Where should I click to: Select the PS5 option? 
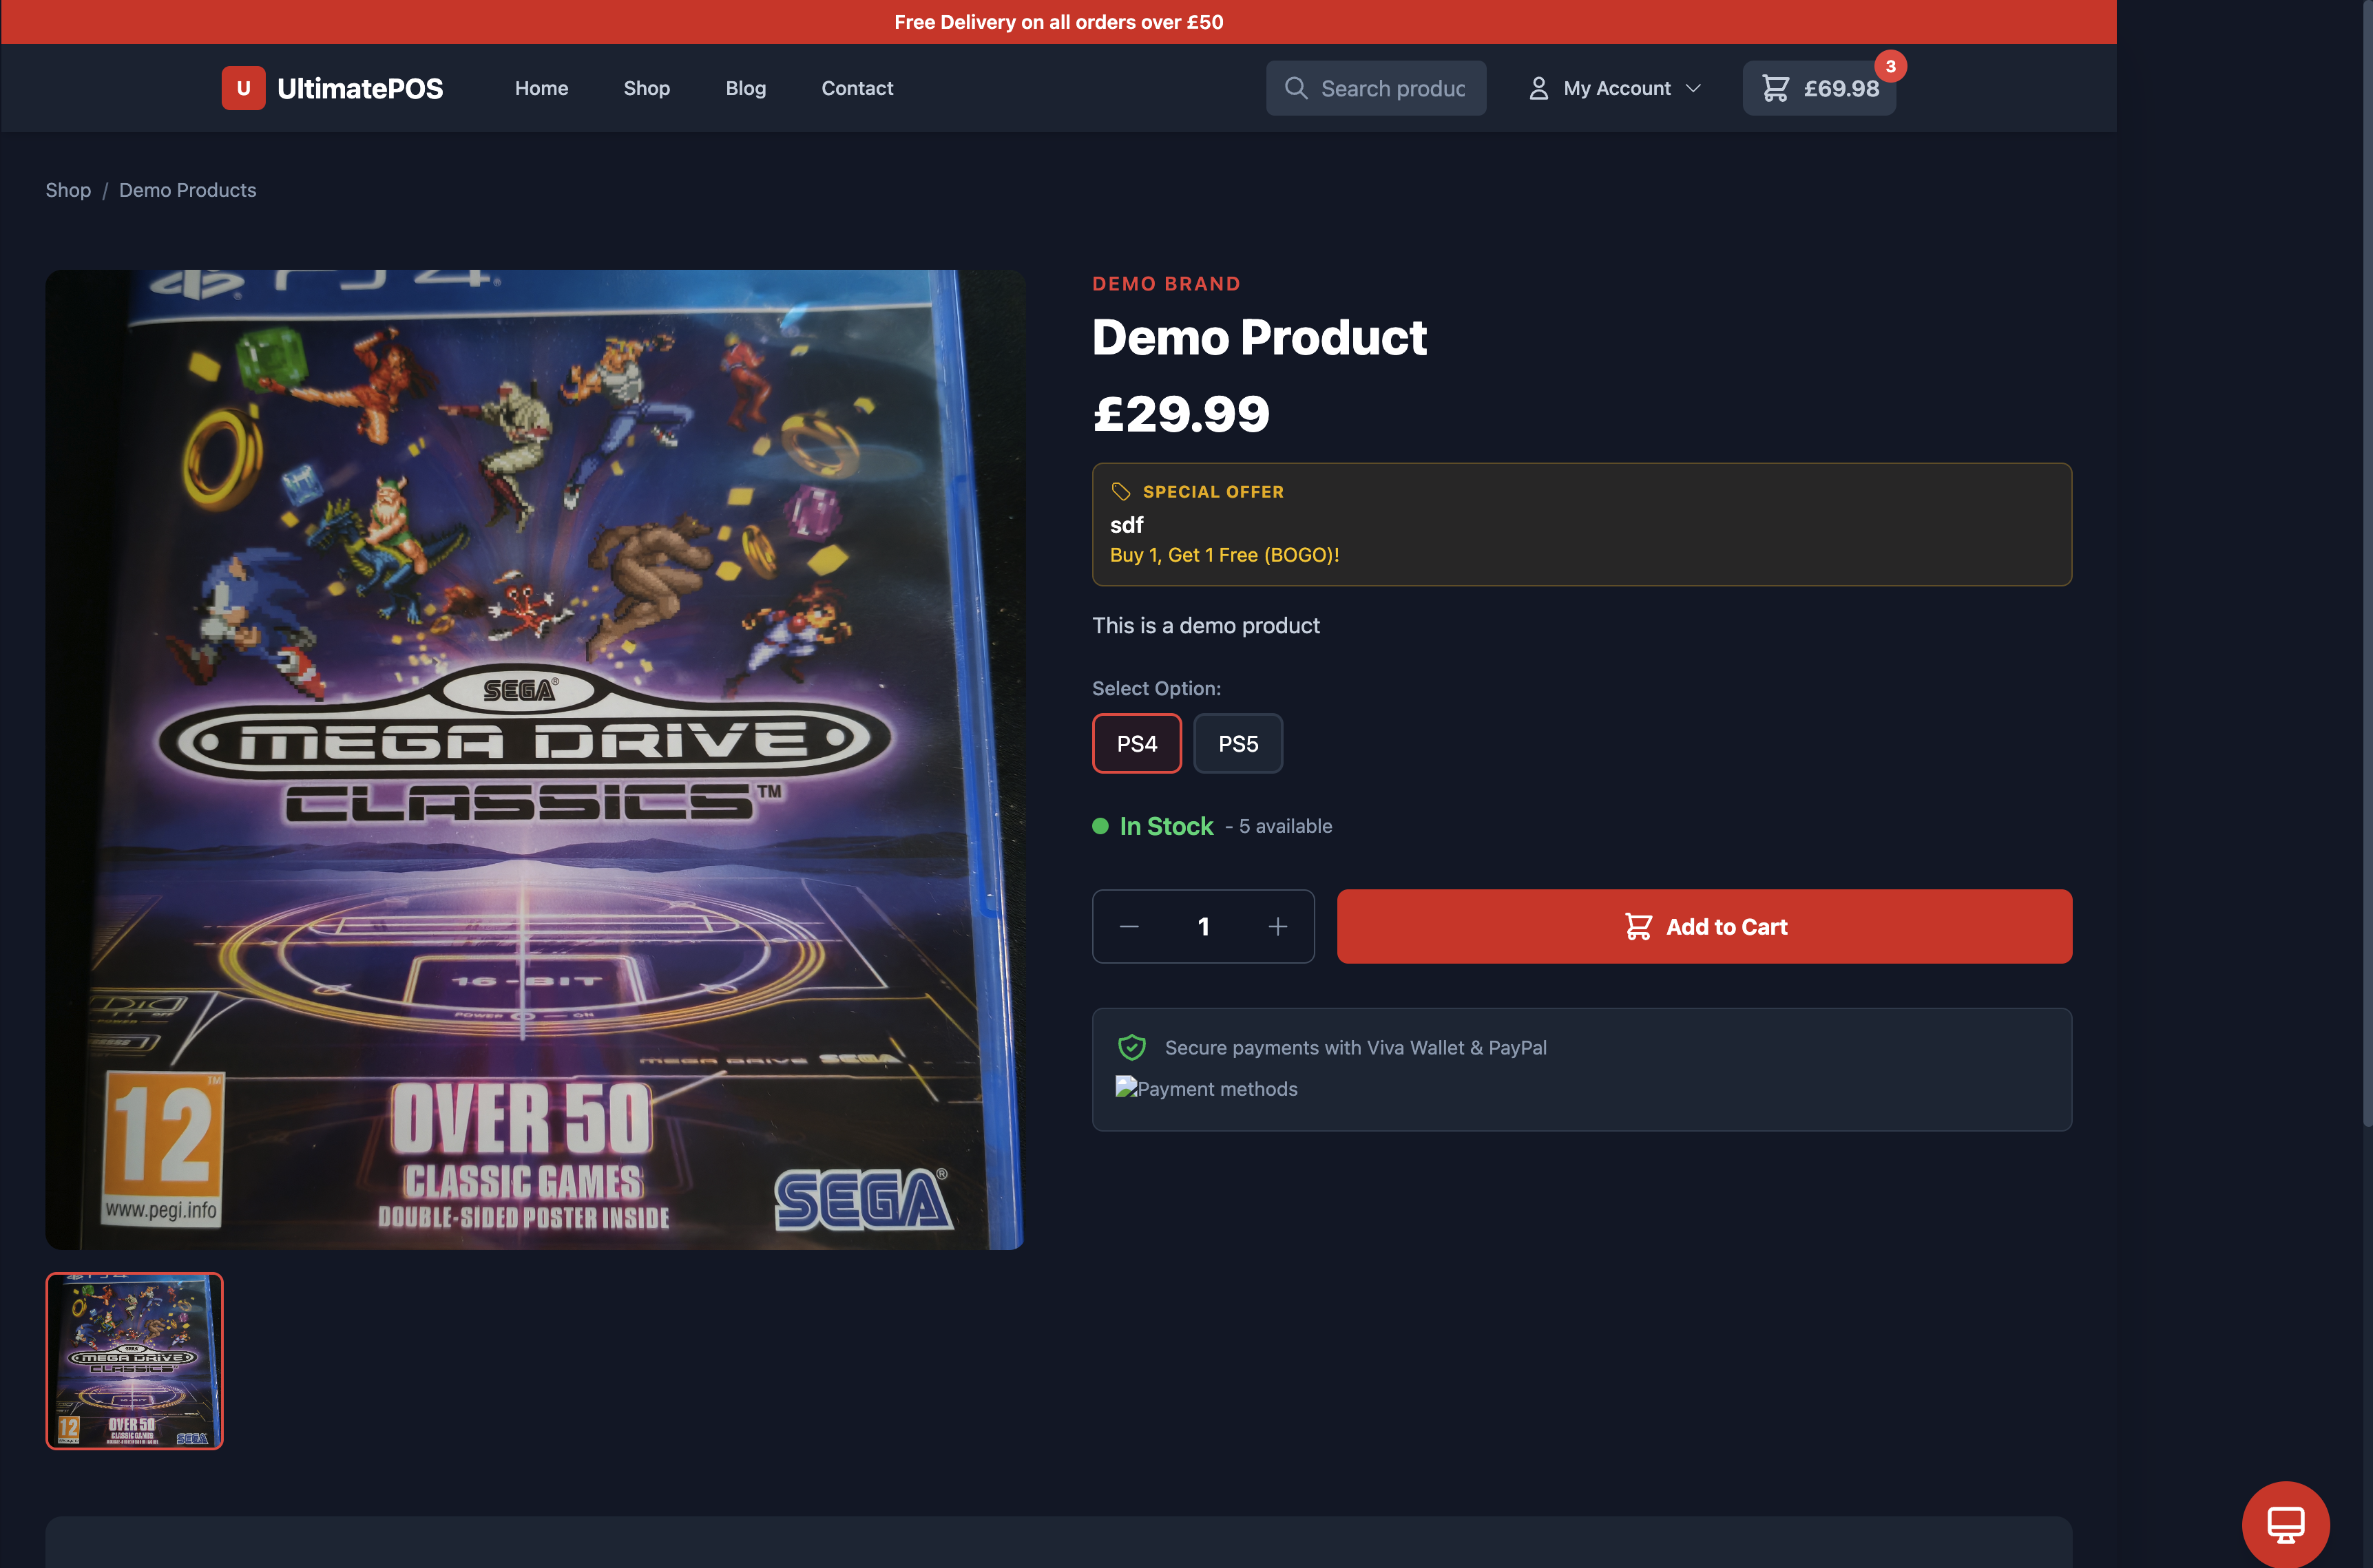pos(1237,743)
